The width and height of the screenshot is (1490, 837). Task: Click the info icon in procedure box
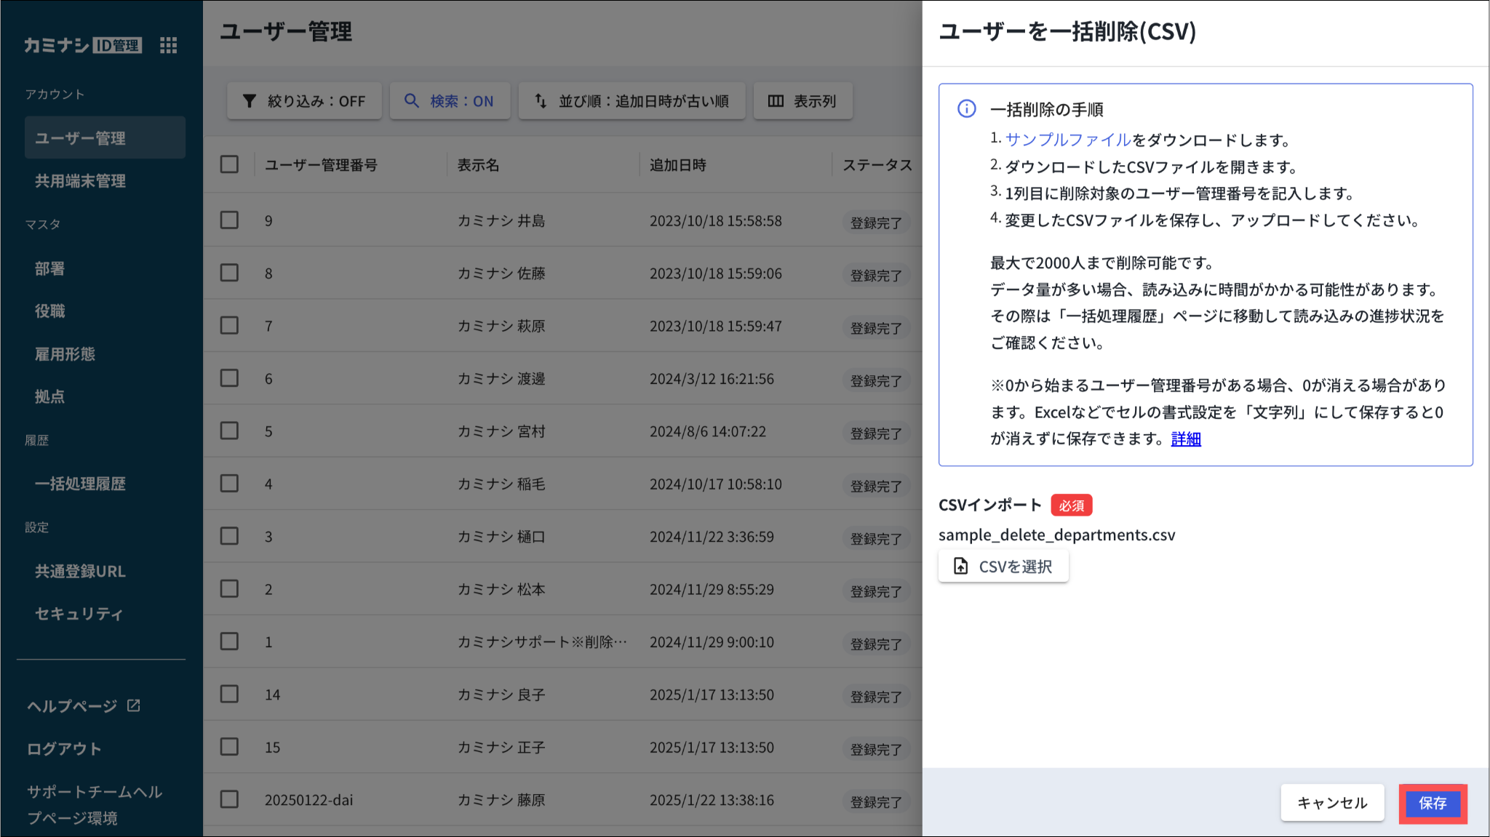point(966,109)
